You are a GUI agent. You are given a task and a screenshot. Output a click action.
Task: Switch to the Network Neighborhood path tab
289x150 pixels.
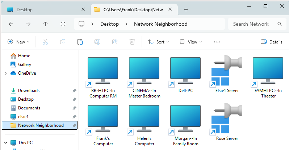tap(135, 9)
